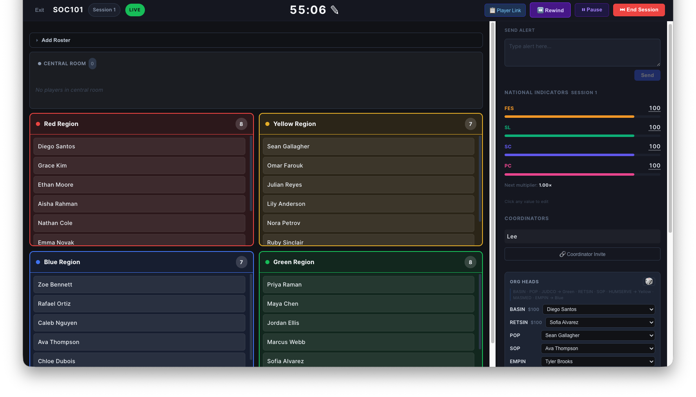Select the Session 1 pill
The height and width of the screenshot is (397, 696).
coord(104,10)
